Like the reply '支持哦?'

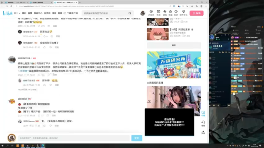click(x=45, y=85)
